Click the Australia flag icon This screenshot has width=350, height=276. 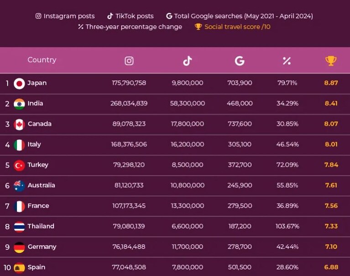(19, 186)
